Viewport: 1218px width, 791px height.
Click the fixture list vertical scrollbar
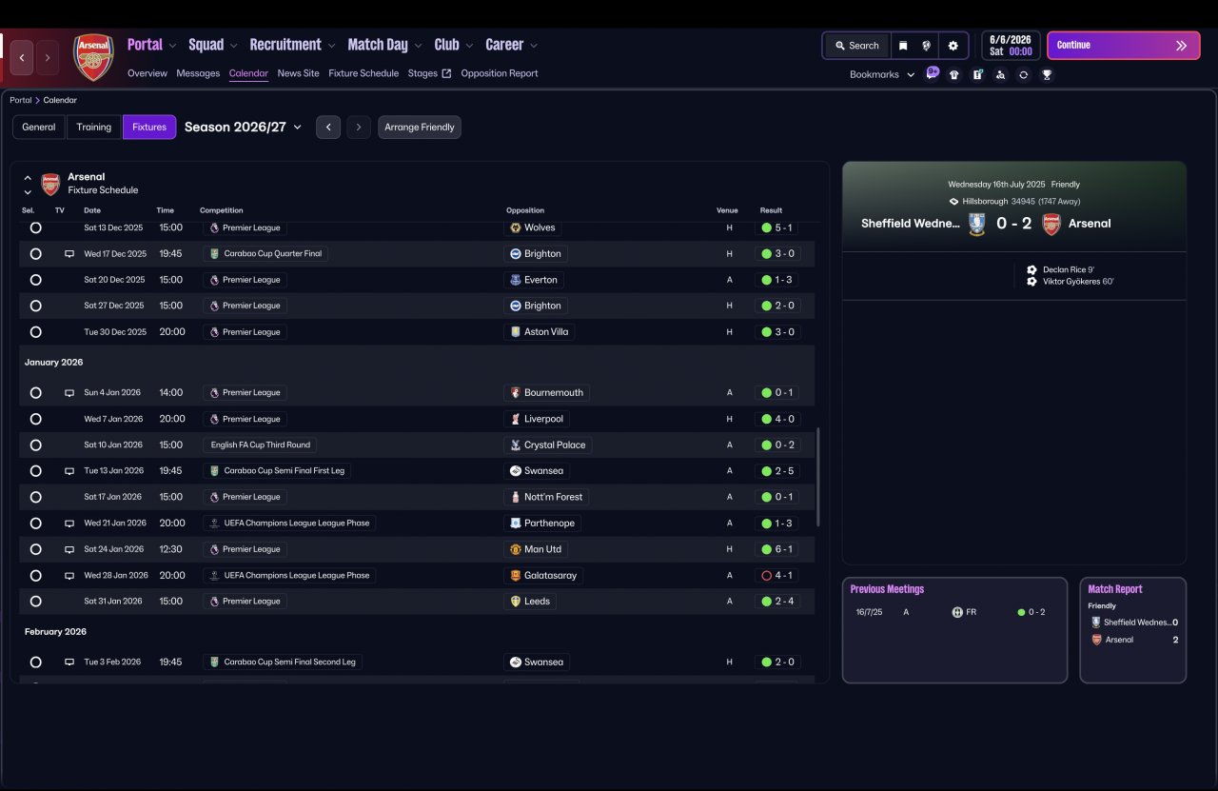[x=818, y=477]
